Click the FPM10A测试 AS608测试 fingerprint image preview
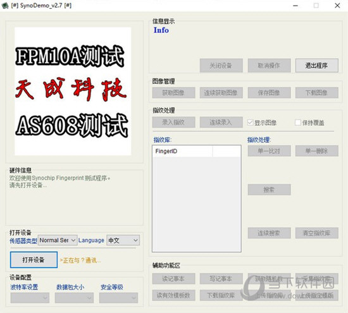 point(73,91)
